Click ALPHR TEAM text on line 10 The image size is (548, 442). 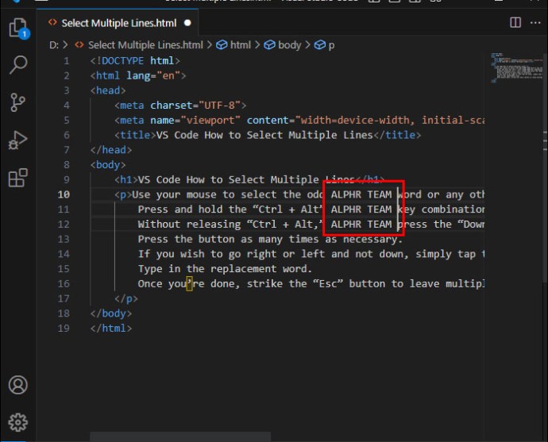[x=361, y=194]
